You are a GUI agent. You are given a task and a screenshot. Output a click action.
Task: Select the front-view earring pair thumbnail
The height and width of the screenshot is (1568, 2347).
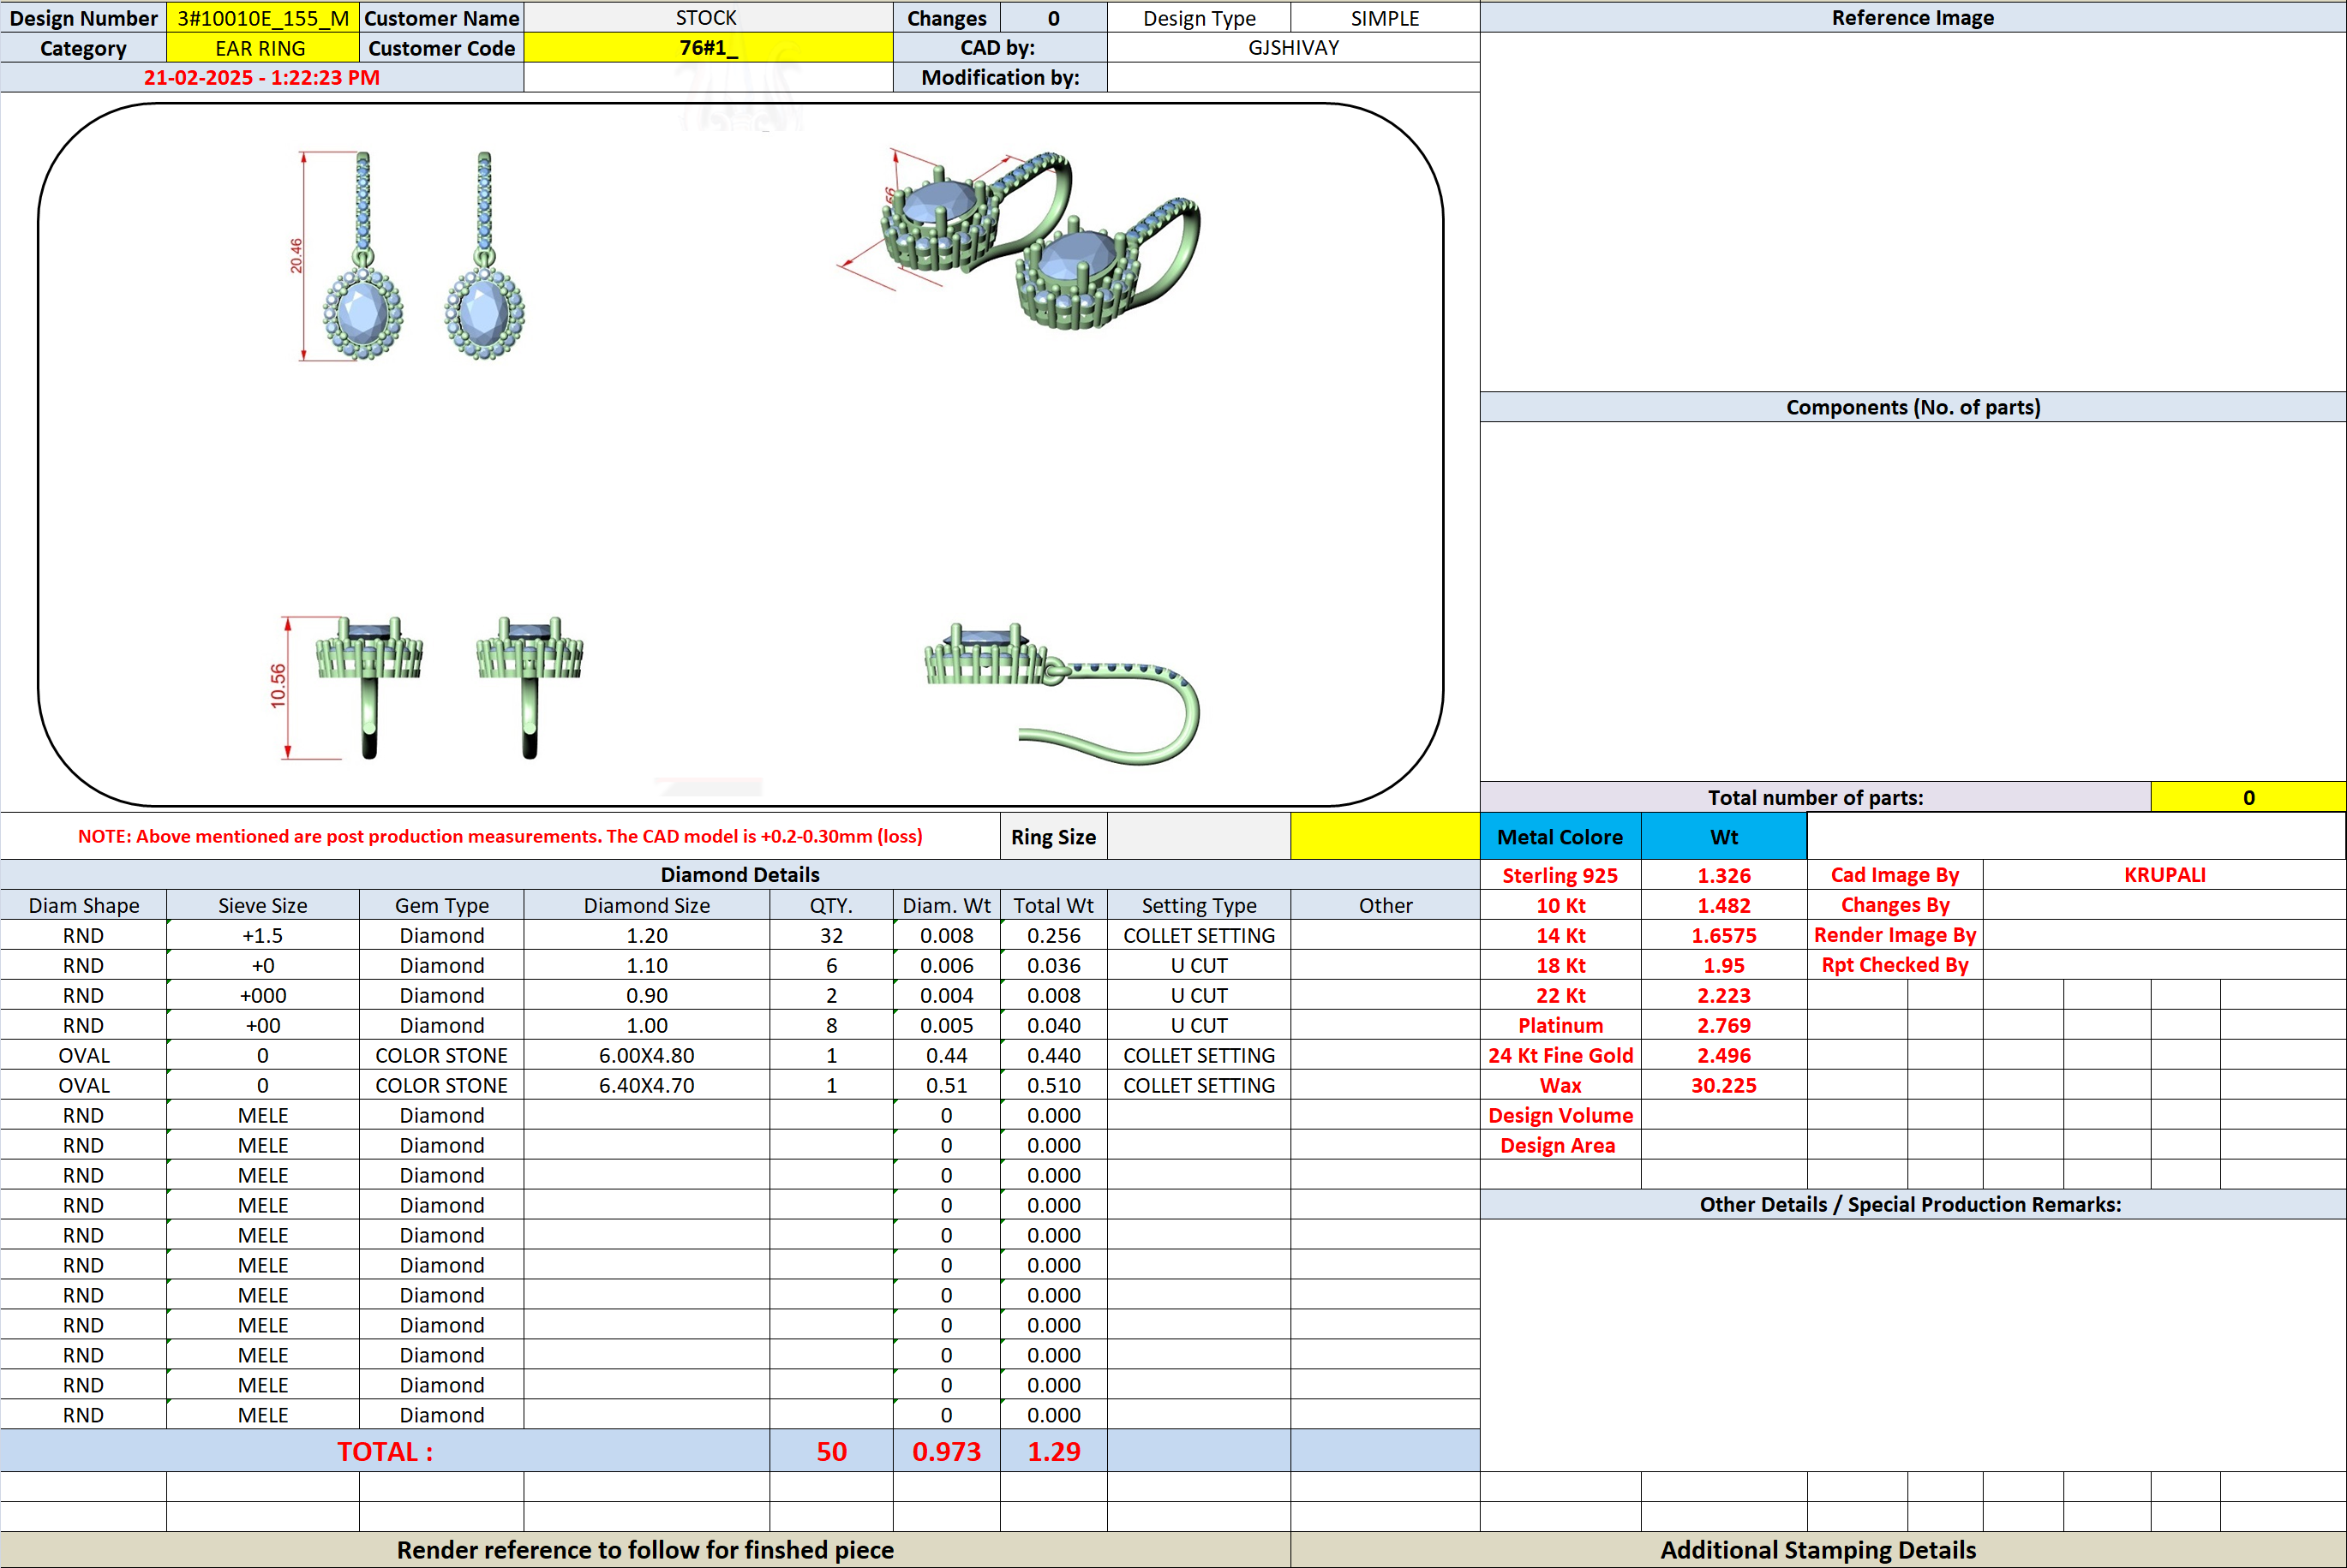[408, 256]
